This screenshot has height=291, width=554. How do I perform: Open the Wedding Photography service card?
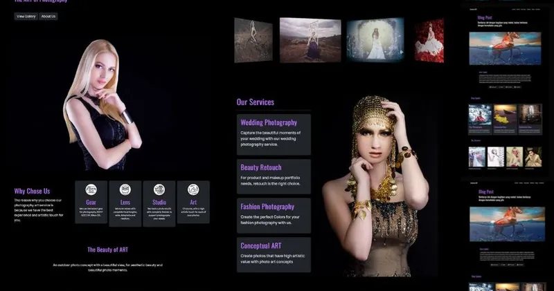pyautogui.click(x=274, y=134)
